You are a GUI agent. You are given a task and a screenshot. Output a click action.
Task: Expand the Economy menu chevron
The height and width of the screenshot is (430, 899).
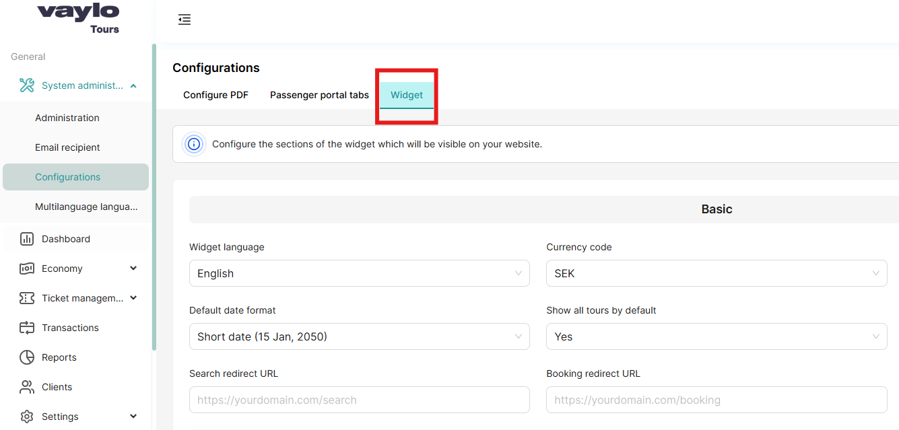133,268
